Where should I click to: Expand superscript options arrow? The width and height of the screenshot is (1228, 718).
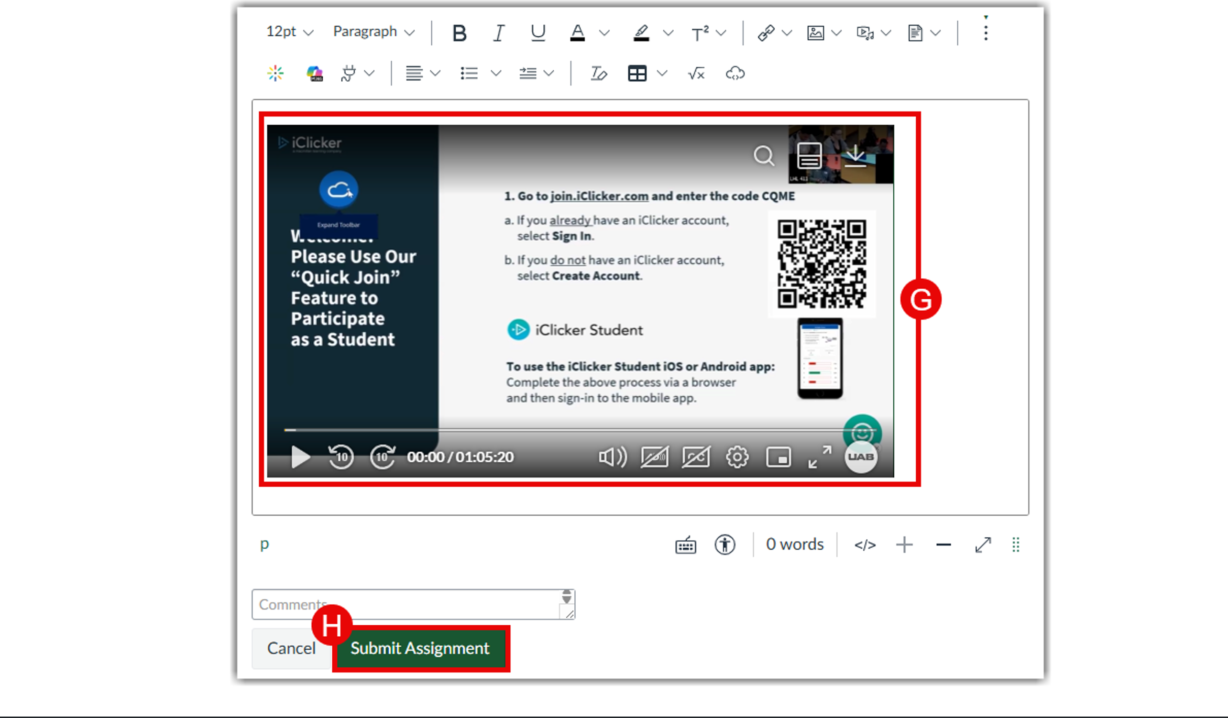click(x=721, y=33)
